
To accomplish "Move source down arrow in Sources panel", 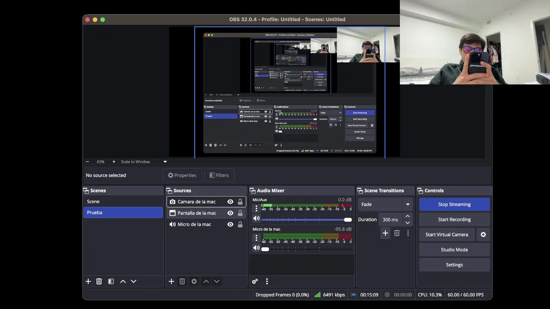I will [x=217, y=282].
